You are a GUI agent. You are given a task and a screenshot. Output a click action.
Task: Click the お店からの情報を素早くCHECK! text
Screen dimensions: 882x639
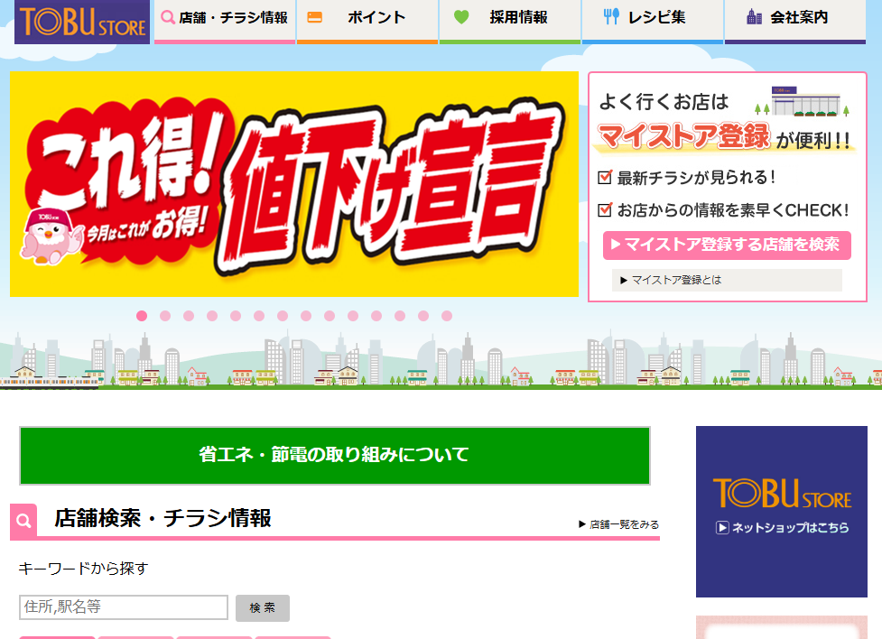(733, 210)
